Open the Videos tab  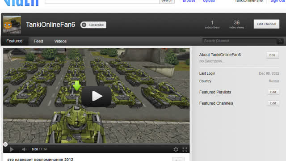pyautogui.click(x=60, y=41)
